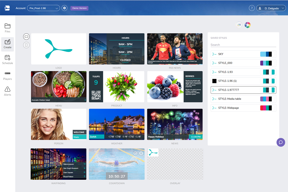This screenshot has width=288, height=192.
Task: Toggle the background image style button
Action: tap(239, 25)
